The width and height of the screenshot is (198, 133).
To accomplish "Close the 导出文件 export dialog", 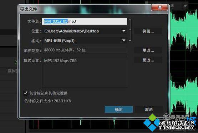I will (160, 7).
